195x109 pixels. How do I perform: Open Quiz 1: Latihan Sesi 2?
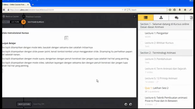(157, 88)
